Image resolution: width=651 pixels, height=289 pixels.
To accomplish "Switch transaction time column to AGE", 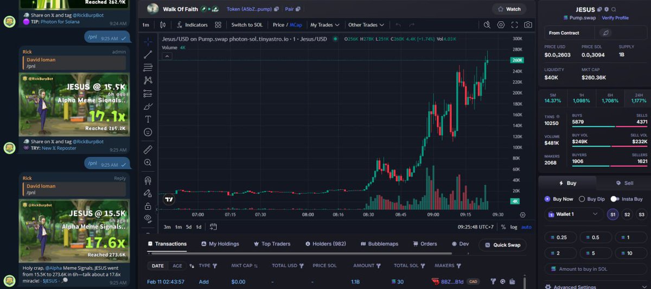I will coord(177,266).
